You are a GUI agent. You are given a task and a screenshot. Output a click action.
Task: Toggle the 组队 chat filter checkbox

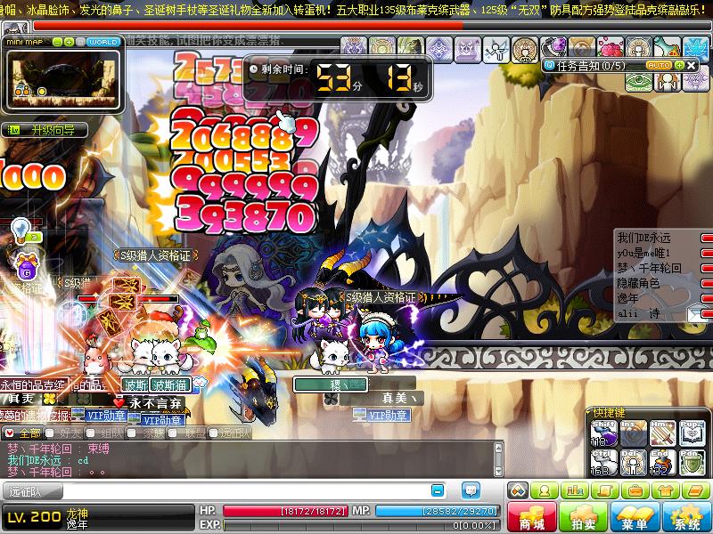(91, 433)
